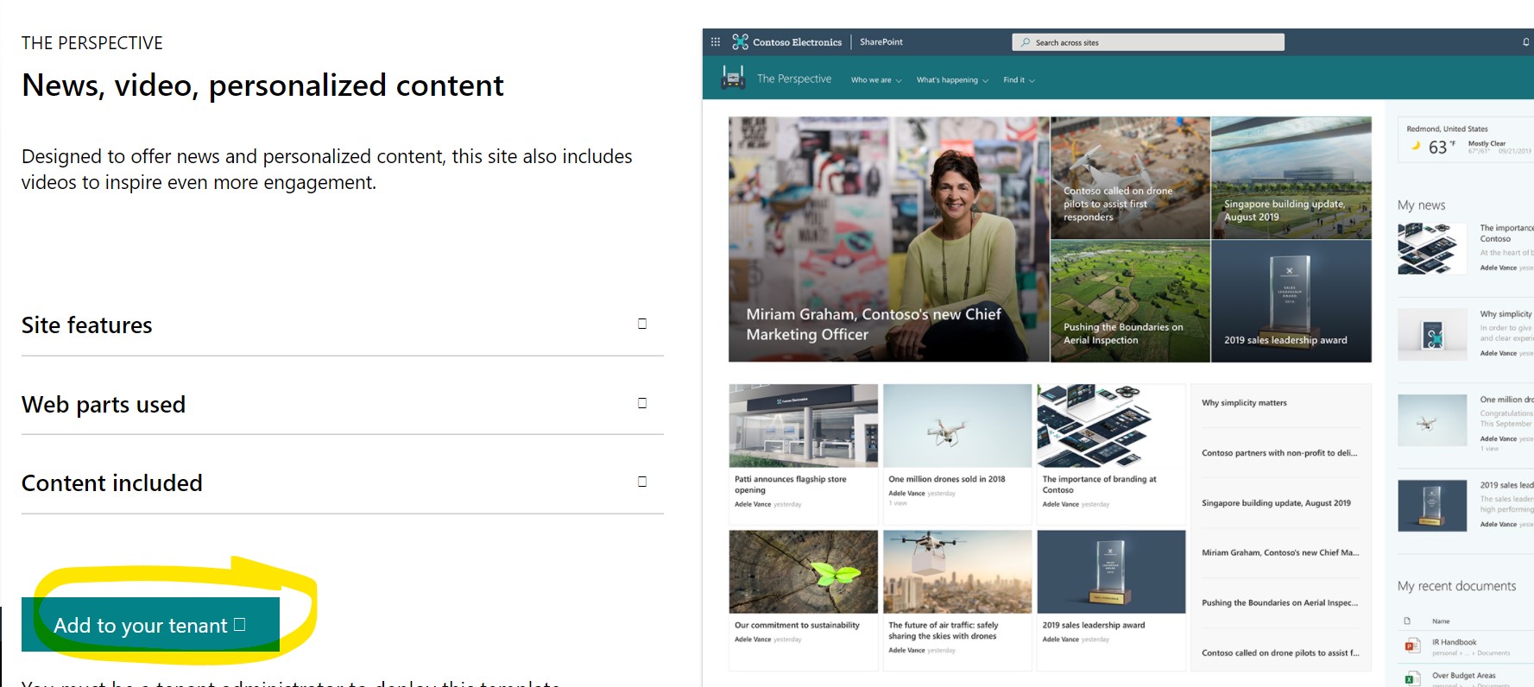Click the News, video, personalized content heading
This screenshot has height=687, width=1534.
coord(262,85)
